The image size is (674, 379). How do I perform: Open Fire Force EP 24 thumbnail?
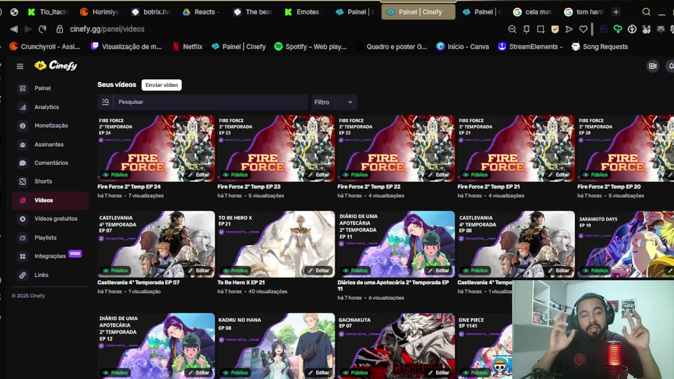pos(156,148)
